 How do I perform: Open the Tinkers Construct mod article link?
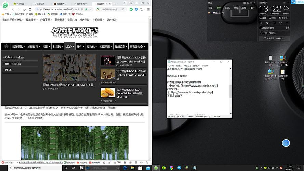[131, 75]
